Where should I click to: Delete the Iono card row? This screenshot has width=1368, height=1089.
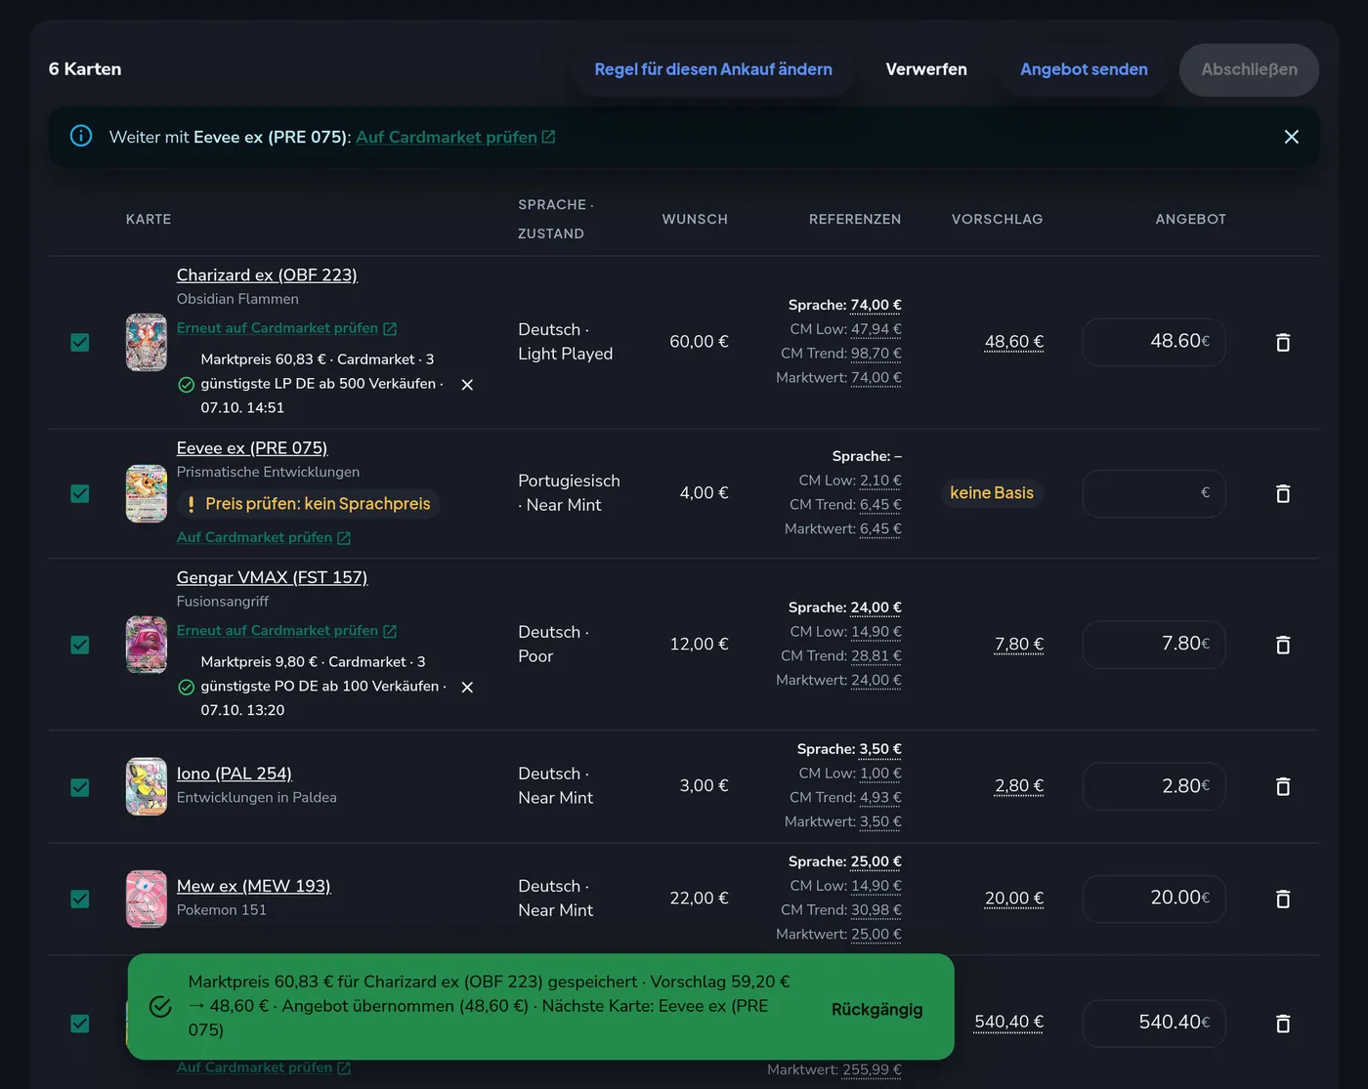(1283, 786)
